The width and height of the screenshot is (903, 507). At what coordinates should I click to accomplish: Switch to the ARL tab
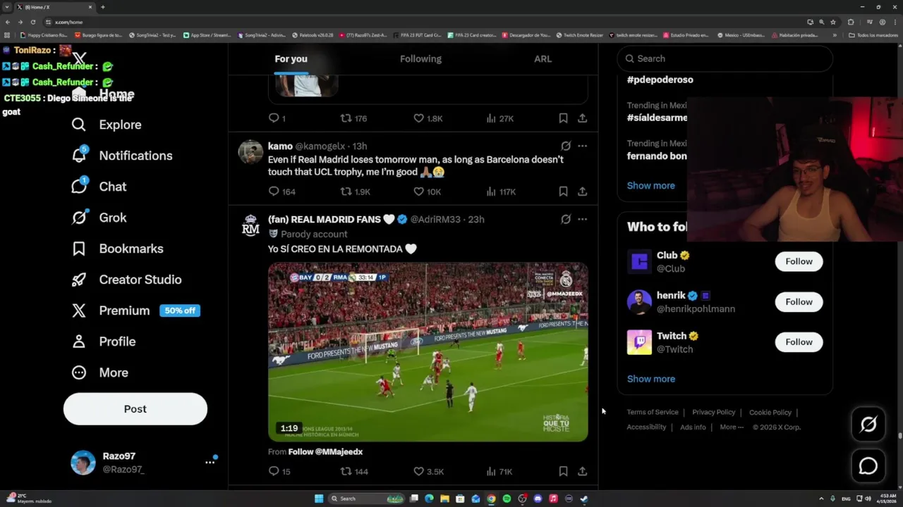pyautogui.click(x=543, y=58)
